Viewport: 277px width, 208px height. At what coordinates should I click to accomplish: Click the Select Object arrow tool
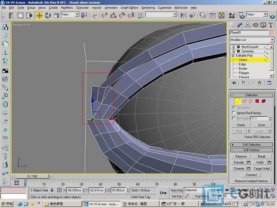coord(3,15)
